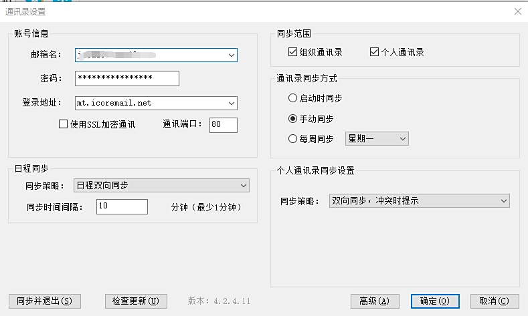Image resolution: width=528 pixels, height=316 pixels.
Task: Open 高级(A) advanced settings
Action: pyautogui.click(x=375, y=301)
